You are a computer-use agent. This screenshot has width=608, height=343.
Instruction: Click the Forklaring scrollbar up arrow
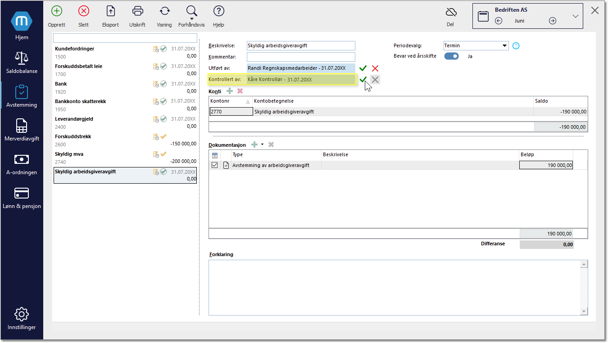click(x=584, y=264)
